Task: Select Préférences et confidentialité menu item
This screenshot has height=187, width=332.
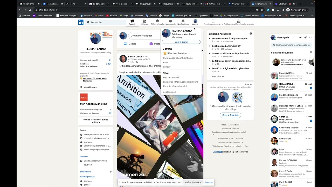Action: pyautogui.click(x=178, y=58)
